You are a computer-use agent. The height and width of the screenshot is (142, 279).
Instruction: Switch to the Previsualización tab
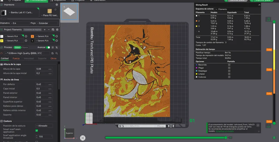(36, 1)
